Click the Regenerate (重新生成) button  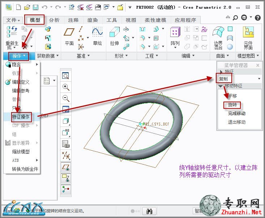tap(12, 38)
